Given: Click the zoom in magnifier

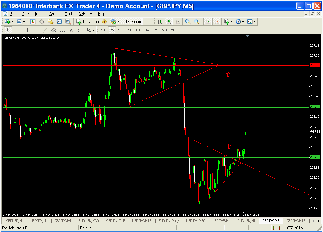Looking at the screenshot, I should tap(188, 22).
